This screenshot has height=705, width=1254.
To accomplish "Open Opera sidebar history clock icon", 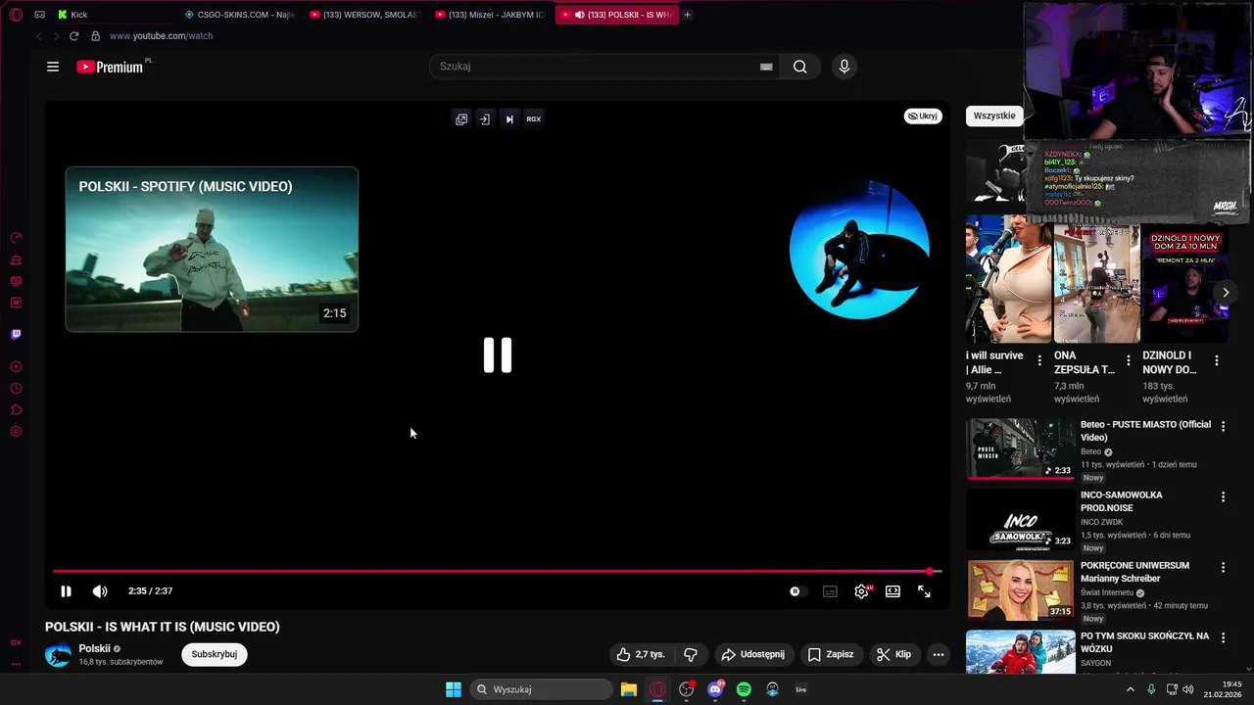I will (16, 389).
